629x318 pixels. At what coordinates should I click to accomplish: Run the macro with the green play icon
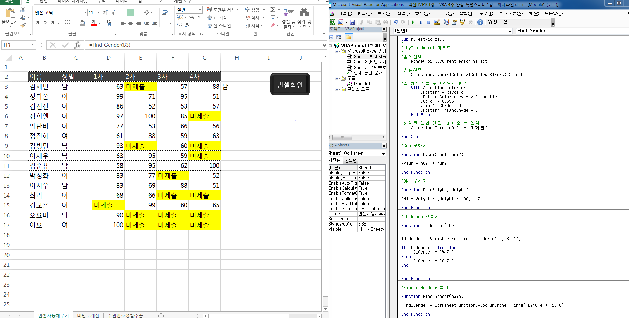(413, 22)
